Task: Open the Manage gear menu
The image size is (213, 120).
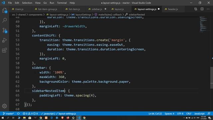Action: 4,106
